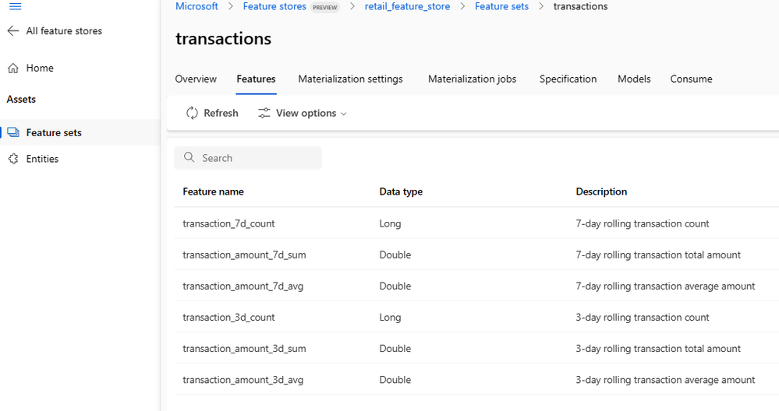Click the View options sliders icon
Screen dimensions: 779x411
tap(264, 113)
